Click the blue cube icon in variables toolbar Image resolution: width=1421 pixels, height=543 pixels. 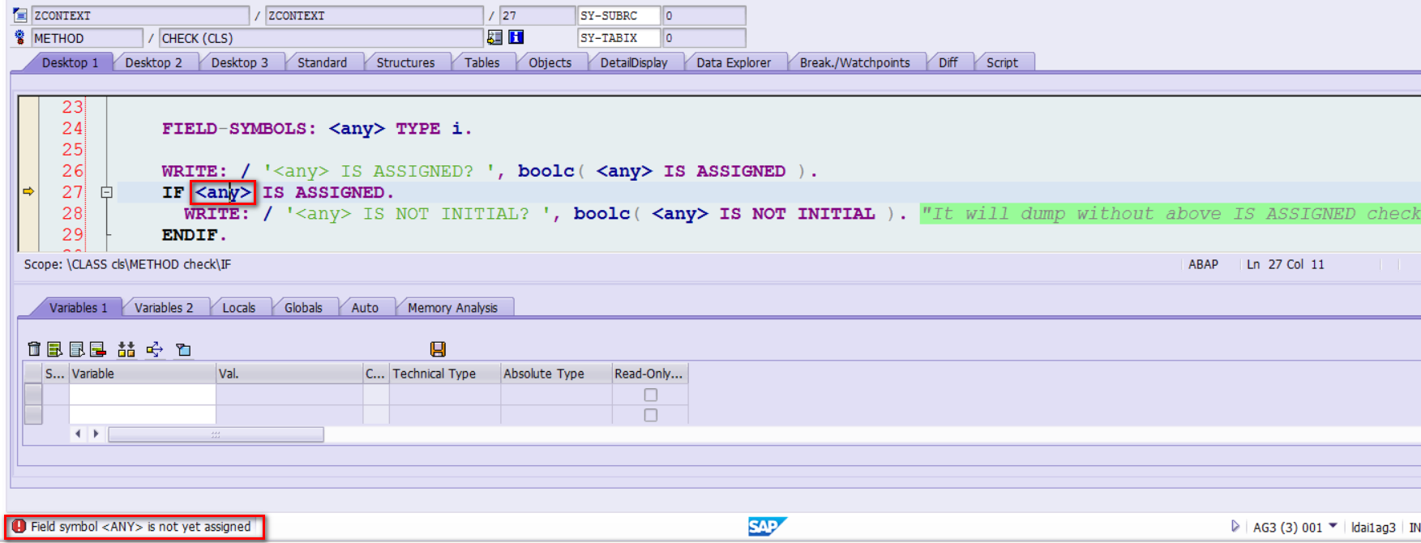pyautogui.click(x=184, y=349)
